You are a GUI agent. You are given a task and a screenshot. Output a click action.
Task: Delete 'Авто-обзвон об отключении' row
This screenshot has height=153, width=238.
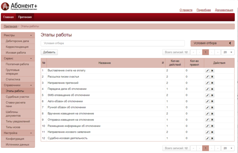point(212,101)
